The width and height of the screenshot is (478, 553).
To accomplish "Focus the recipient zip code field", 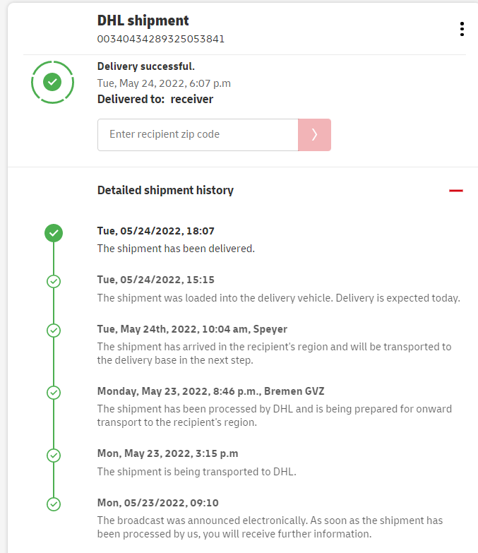I will (198, 134).
